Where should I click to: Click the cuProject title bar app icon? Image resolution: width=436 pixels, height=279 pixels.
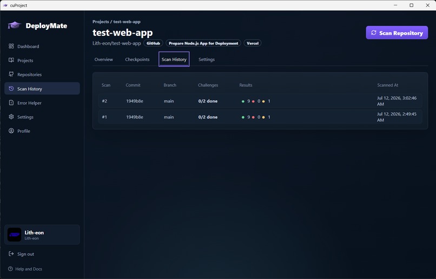[5, 5]
